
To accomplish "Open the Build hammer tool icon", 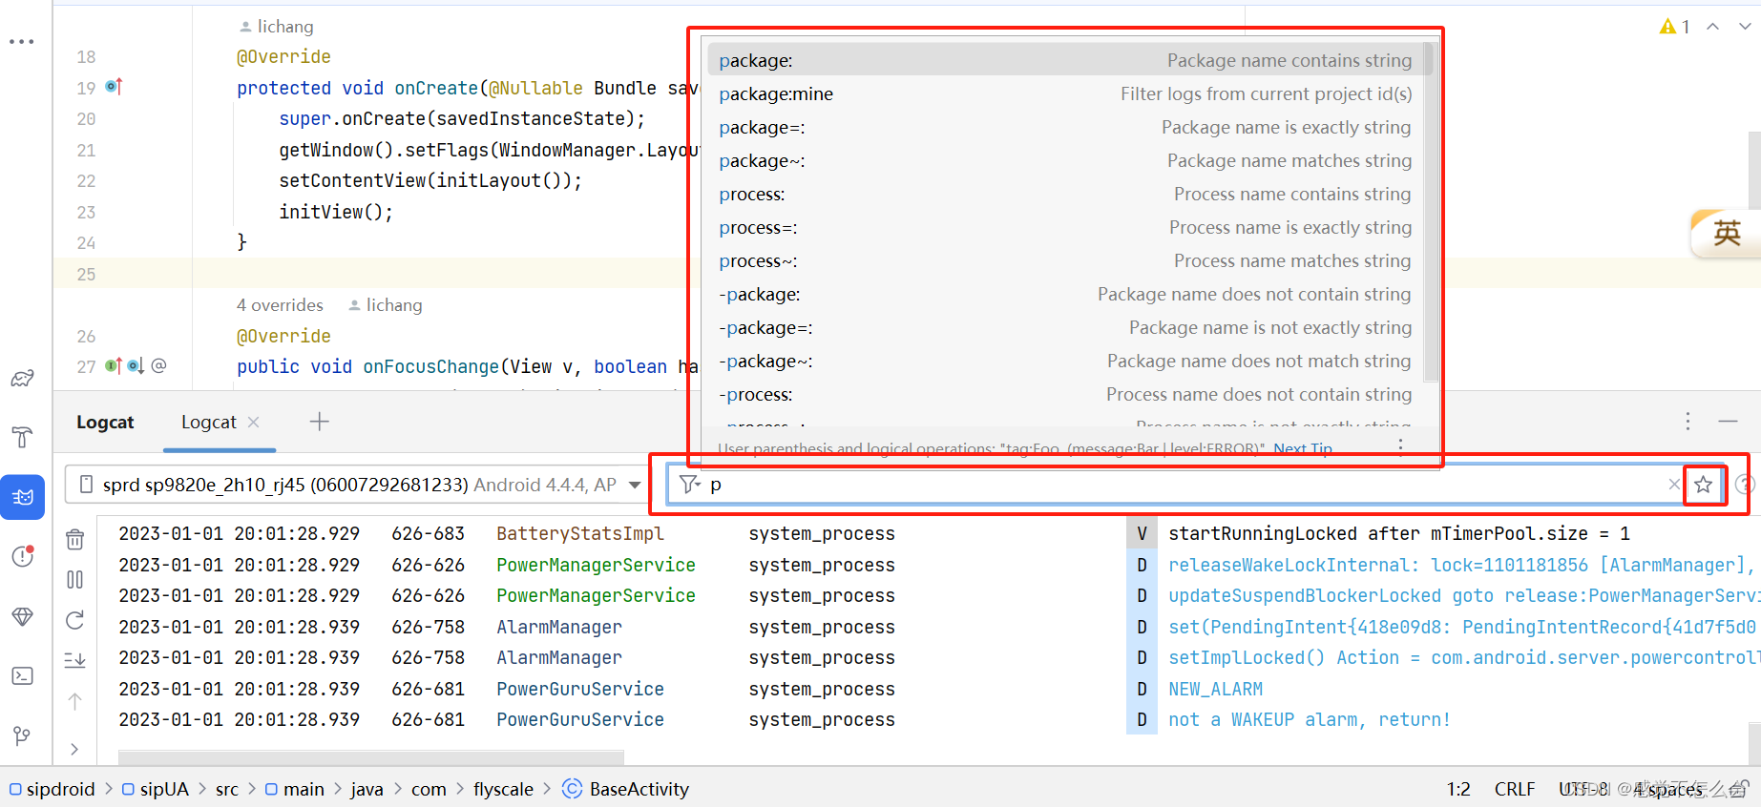I will (x=22, y=437).
